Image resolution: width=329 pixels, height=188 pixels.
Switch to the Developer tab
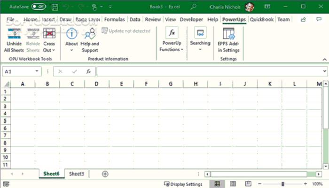[191, 20]
